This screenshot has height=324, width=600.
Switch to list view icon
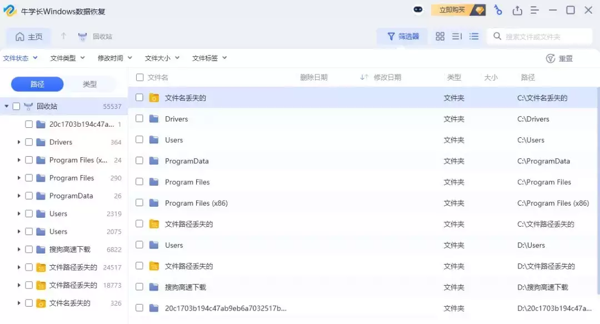(474, 36)
